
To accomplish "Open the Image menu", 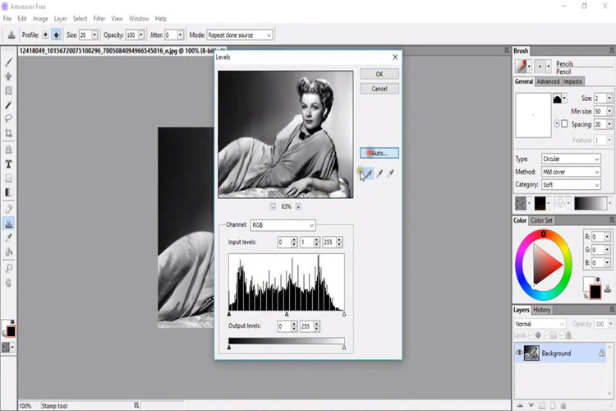I will (x=40, y=18).
